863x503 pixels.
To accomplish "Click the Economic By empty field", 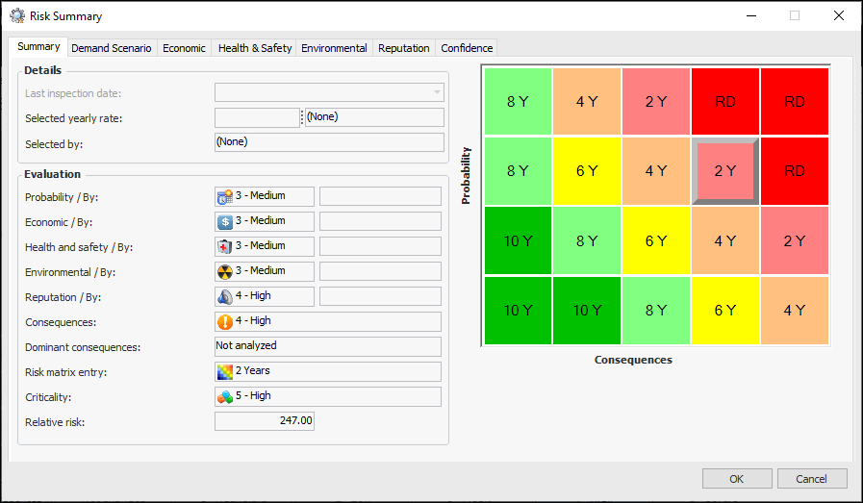I will click(380, 222).
